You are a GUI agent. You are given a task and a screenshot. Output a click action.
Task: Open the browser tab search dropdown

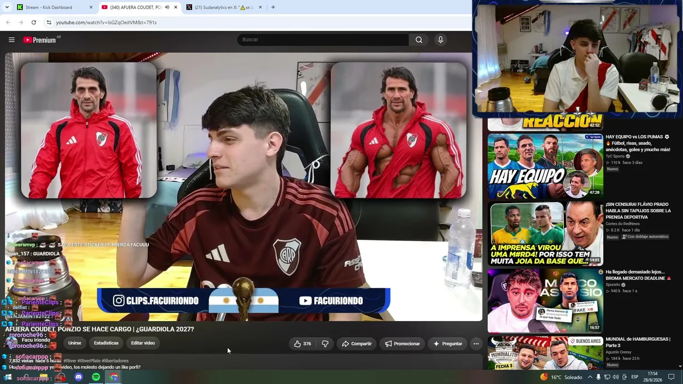point(6,7)
